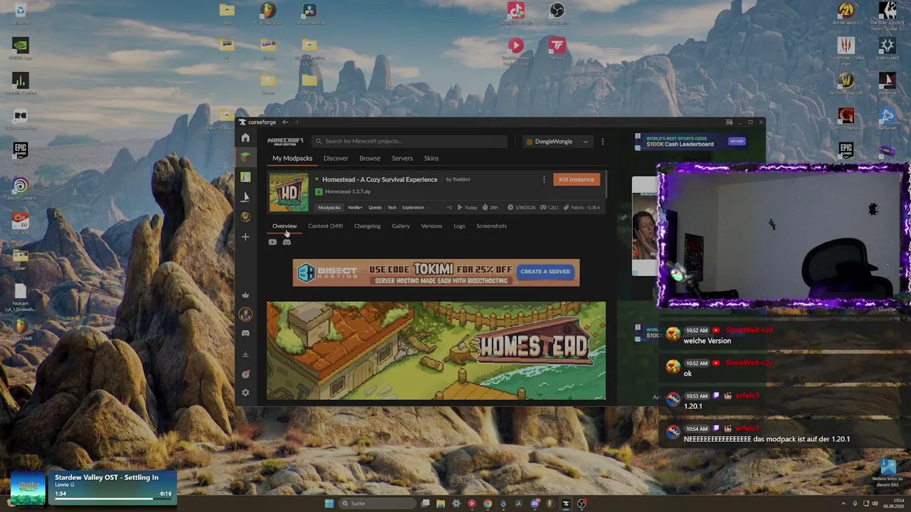Open the CurseForge Home sidebar icon

(x=246, y=138)
